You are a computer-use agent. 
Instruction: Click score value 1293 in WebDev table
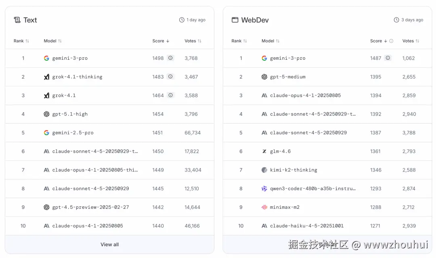pos(376,189)
